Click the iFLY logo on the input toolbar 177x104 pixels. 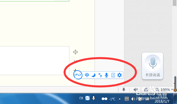(78, 75)
